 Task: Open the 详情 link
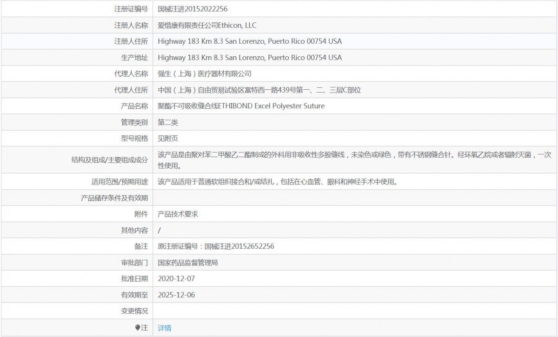click(x=165, y=328)
